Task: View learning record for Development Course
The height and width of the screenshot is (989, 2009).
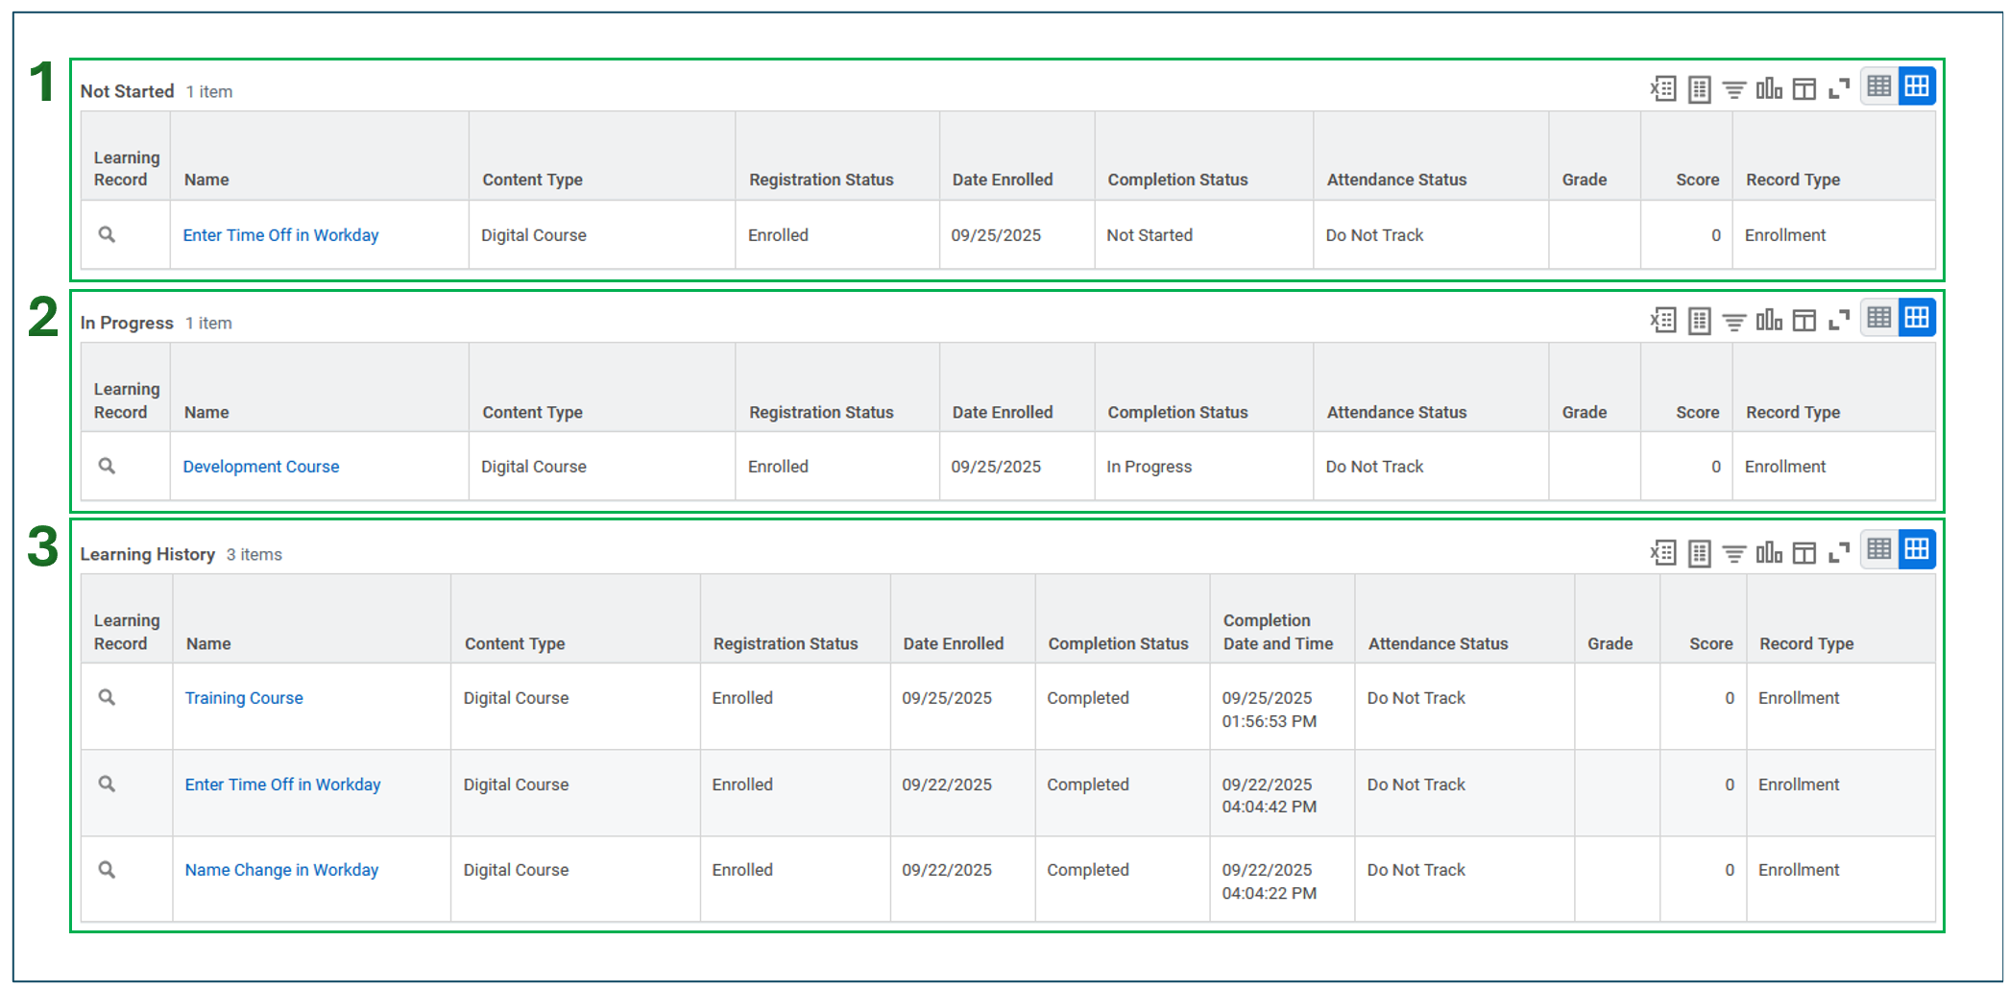Action: [107, 466]
